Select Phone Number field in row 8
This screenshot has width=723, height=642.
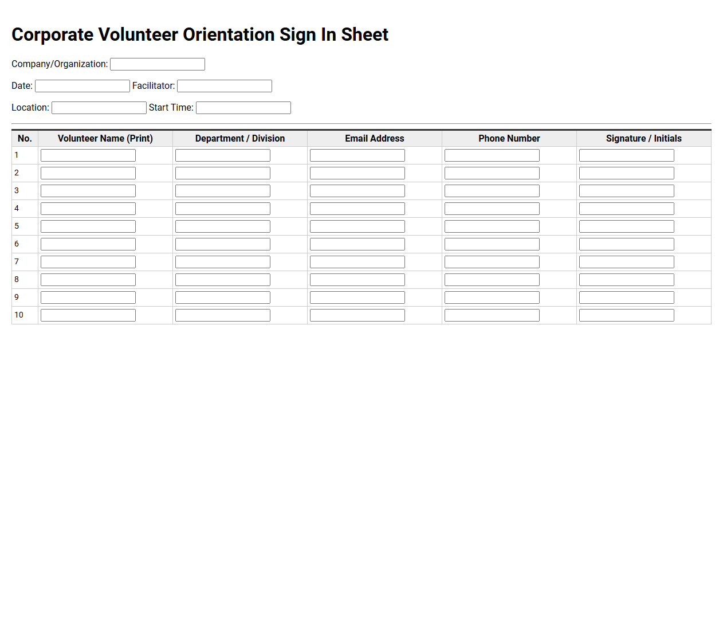pyautogui.click(x=492, y=280)
